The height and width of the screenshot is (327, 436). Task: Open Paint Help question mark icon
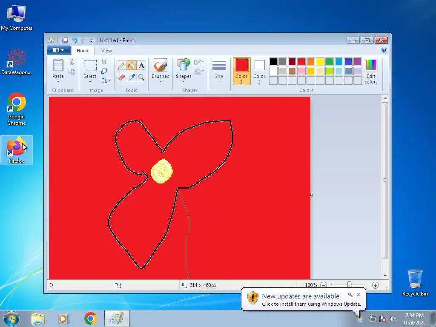(384, 50)
